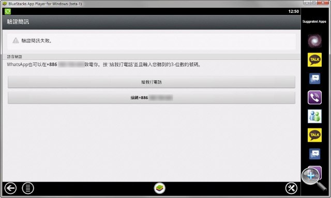This screenshot has height=198, width=331.
Task: Click the Android back arrow icon
Action: (x=10, y=188)
